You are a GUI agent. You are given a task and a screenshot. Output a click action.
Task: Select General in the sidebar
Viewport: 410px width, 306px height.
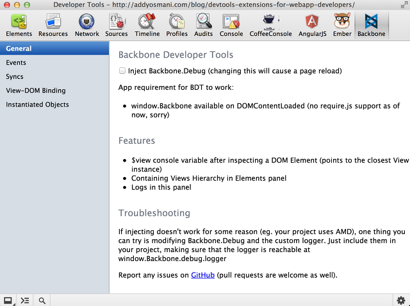pyautogui.click(x=54, y=48)
